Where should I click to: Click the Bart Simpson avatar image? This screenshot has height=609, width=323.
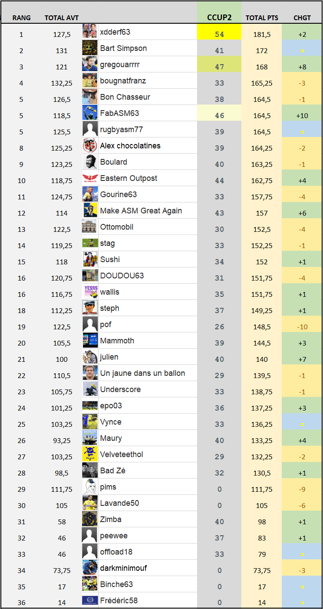tap(90, 48)
